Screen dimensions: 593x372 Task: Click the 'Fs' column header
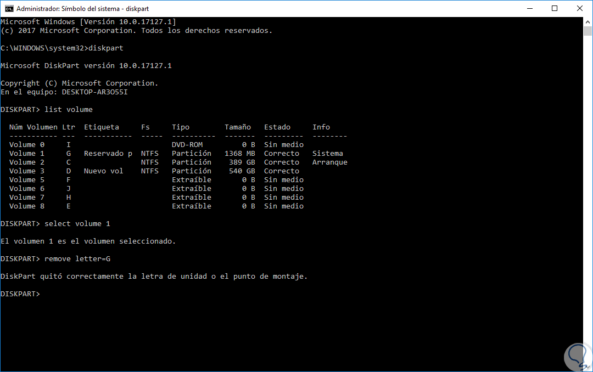(145, 127)
